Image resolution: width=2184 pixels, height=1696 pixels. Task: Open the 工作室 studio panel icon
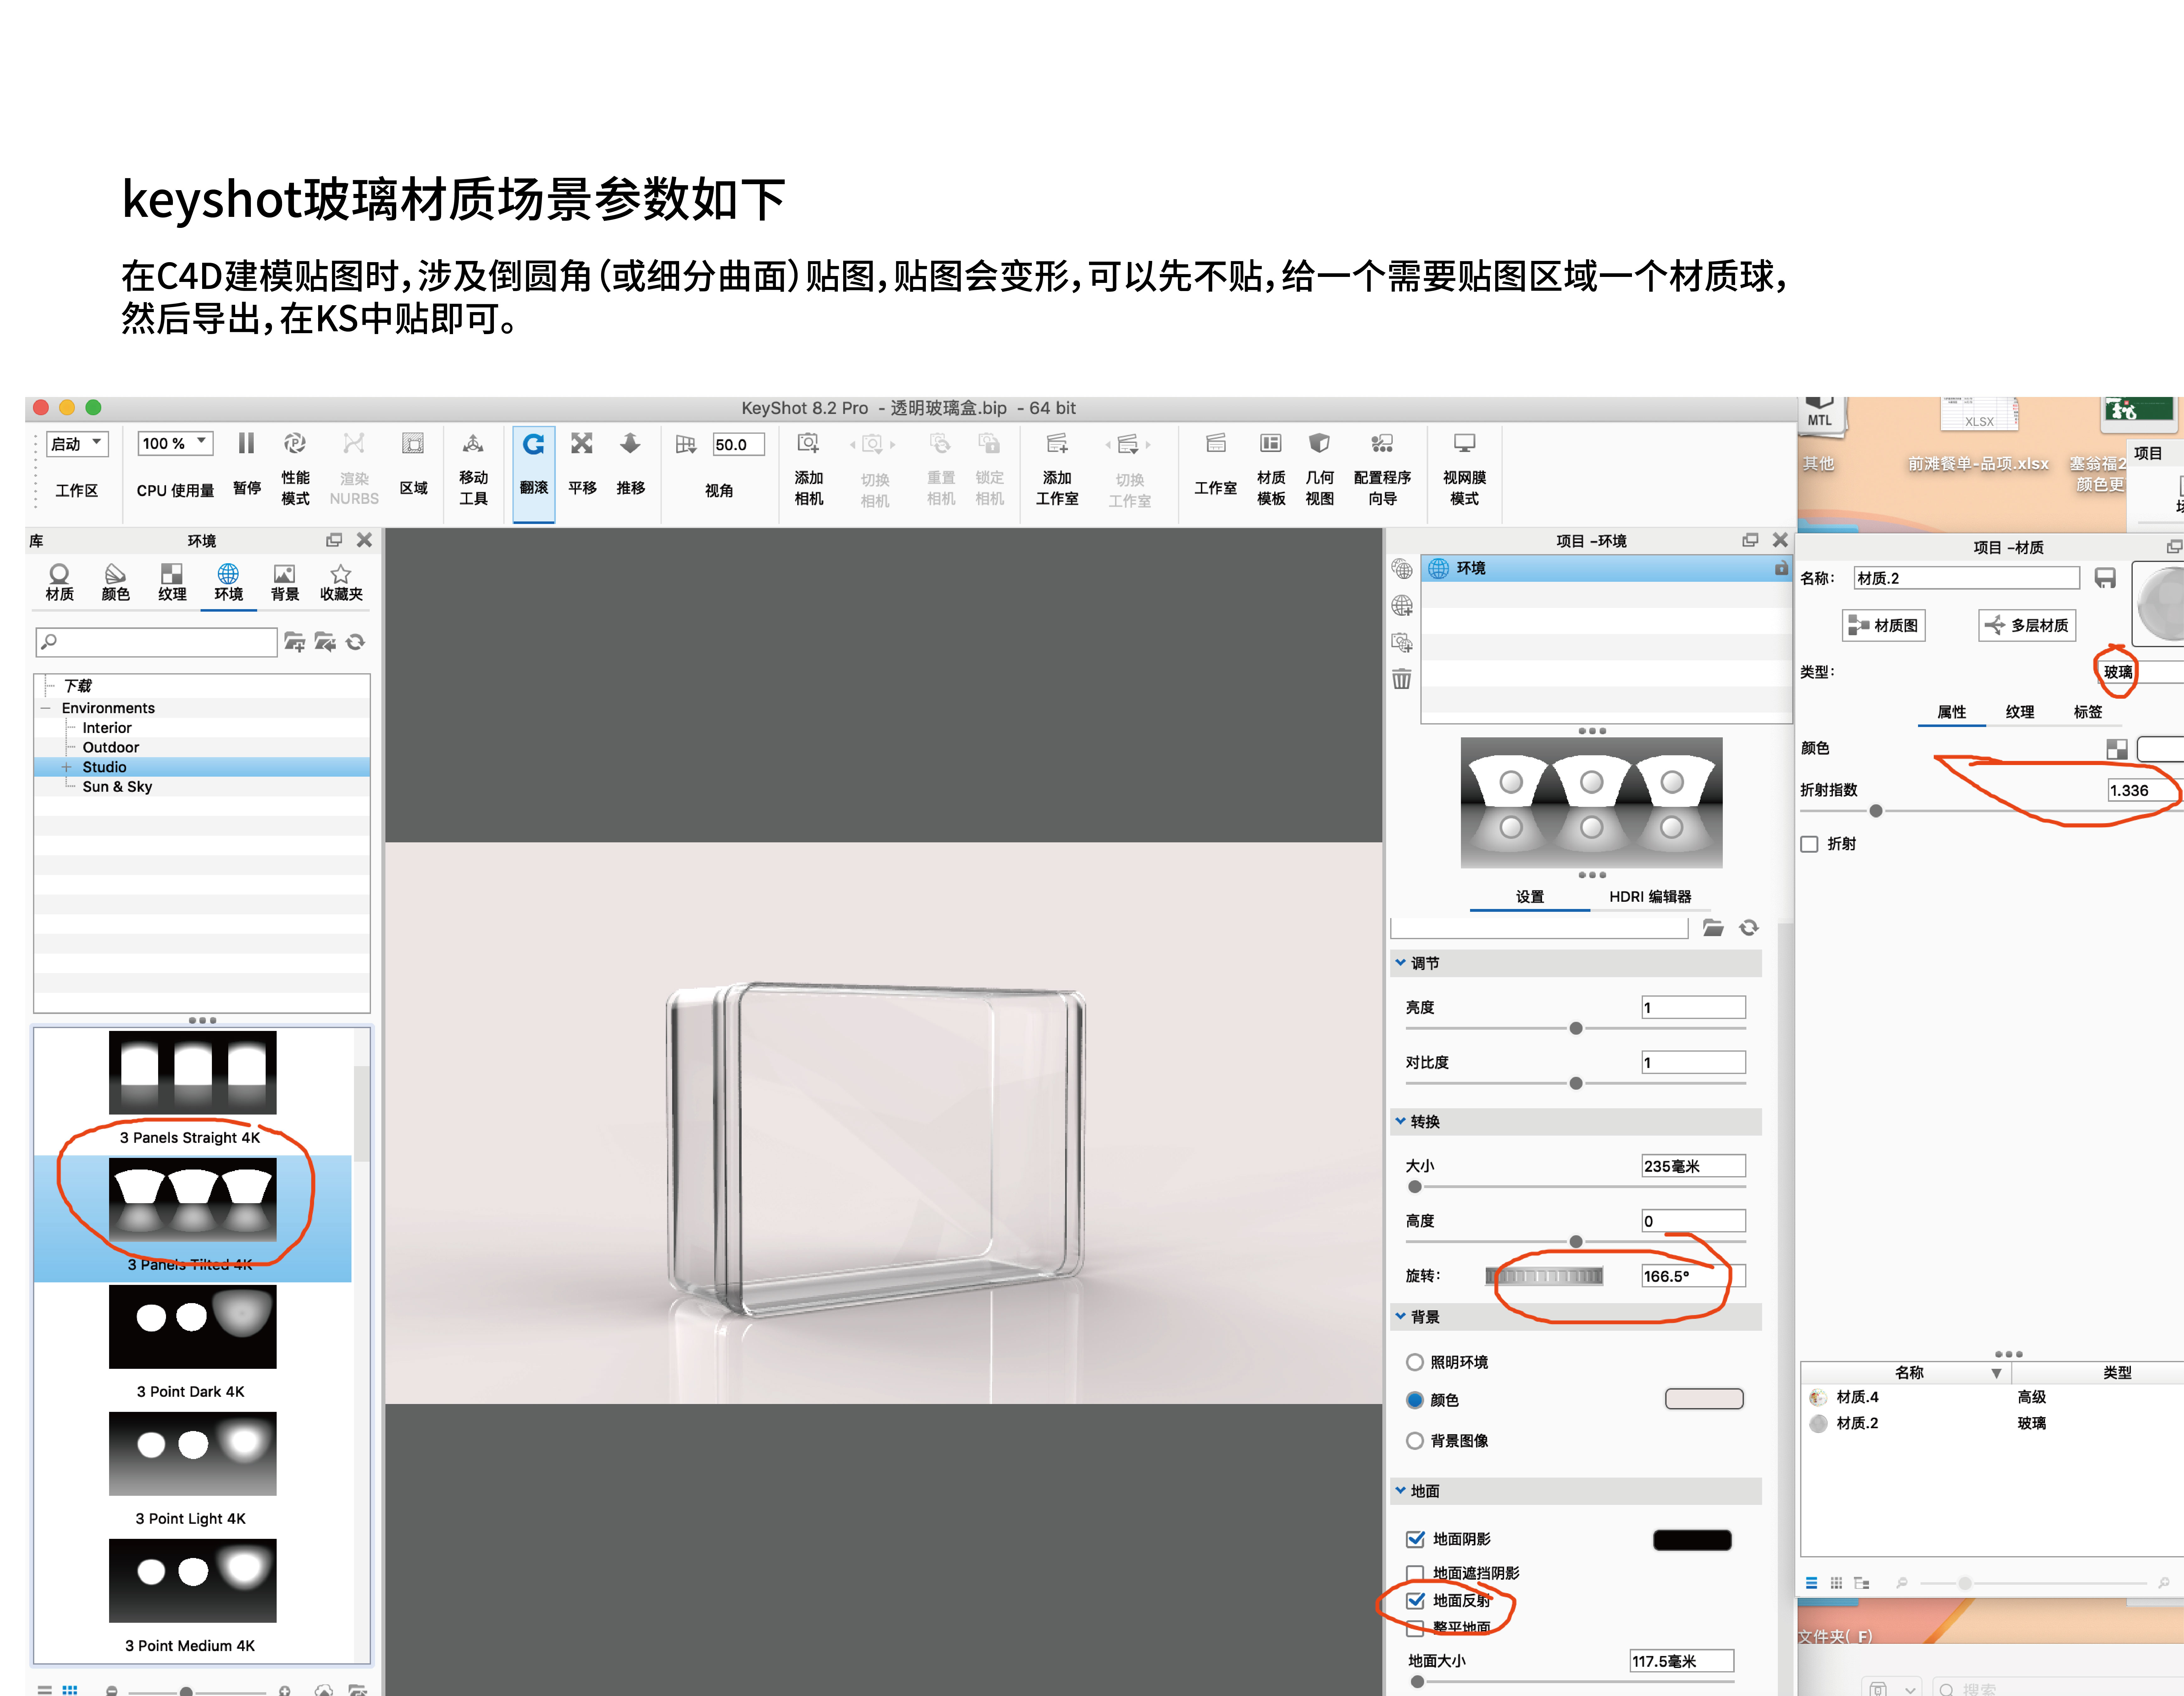point(1216,443)
